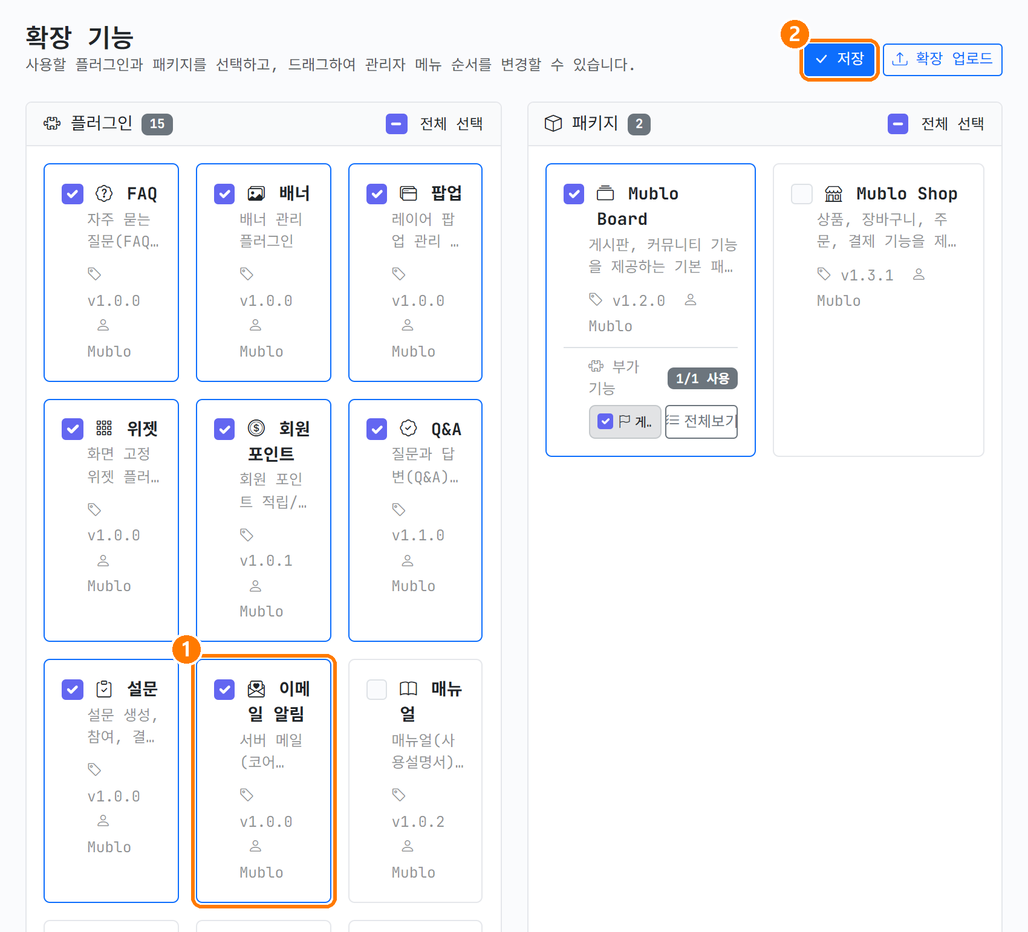Uncheck the 팝업 plugin checkbox
This screenshot has height=932, width=1028.
tap(377, 194)
